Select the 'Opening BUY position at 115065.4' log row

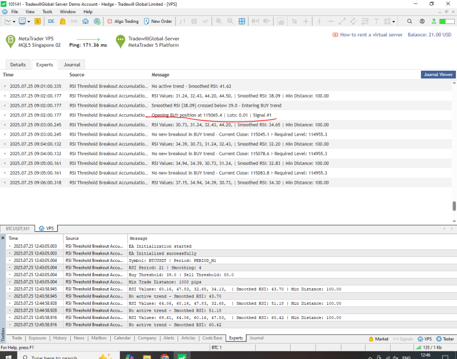click(226, 115)
